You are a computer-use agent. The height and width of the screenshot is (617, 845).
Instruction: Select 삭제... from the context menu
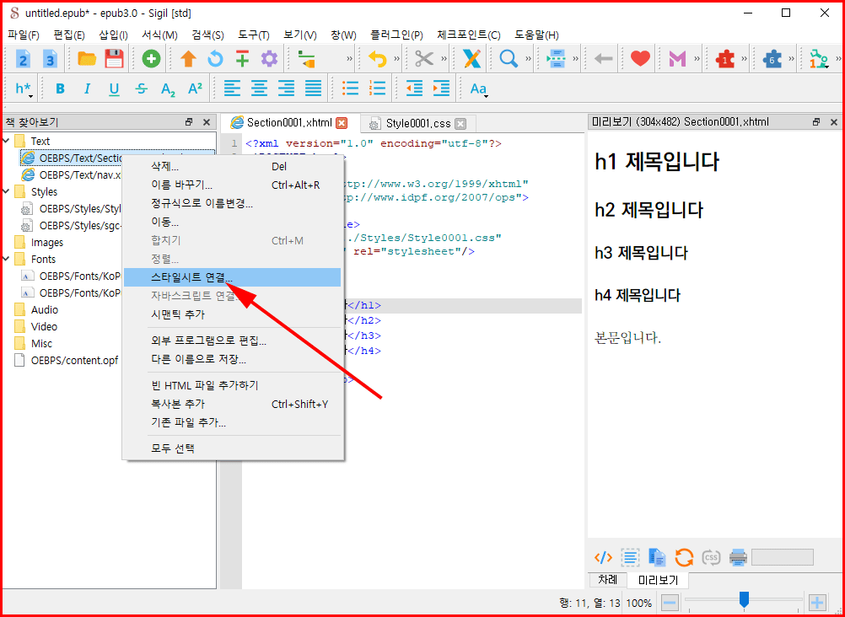tap(232, 167)
